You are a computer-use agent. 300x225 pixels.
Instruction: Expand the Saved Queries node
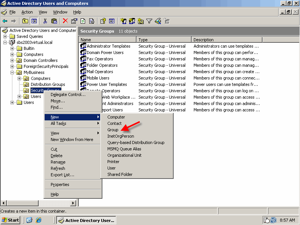(5, 36)
